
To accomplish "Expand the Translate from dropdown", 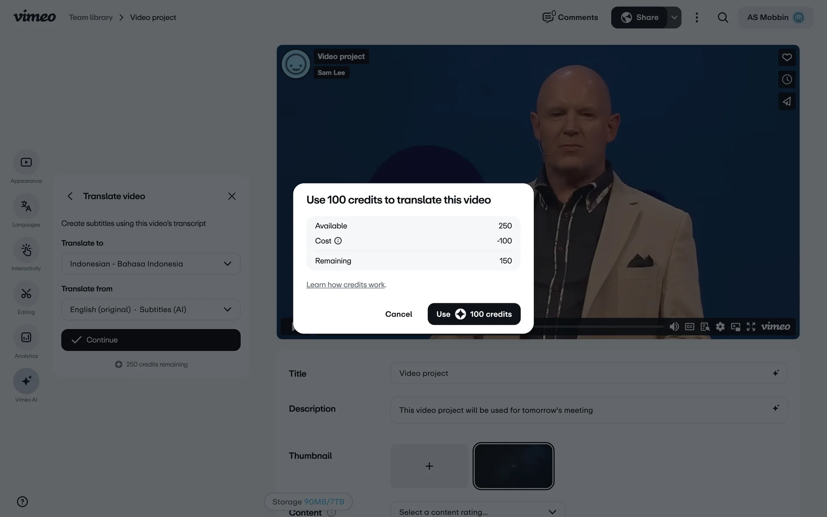I will tap(151, 309).
